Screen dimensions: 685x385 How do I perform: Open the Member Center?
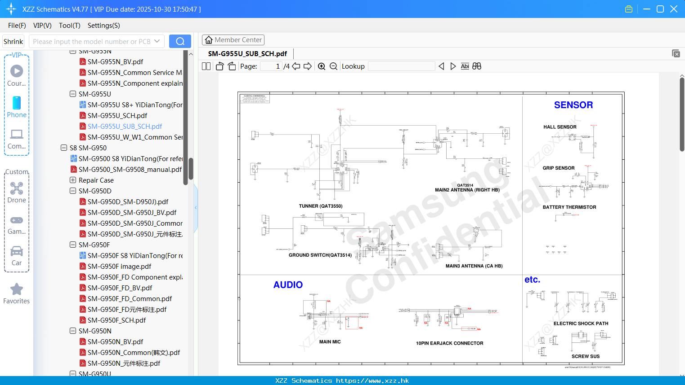233,40
